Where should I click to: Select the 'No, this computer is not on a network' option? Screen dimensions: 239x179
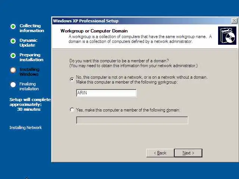[x=72, y=79]
